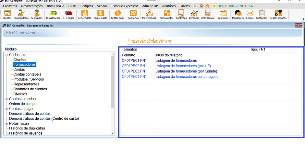Click Módulo tree scrollbar down arrow

113,133
